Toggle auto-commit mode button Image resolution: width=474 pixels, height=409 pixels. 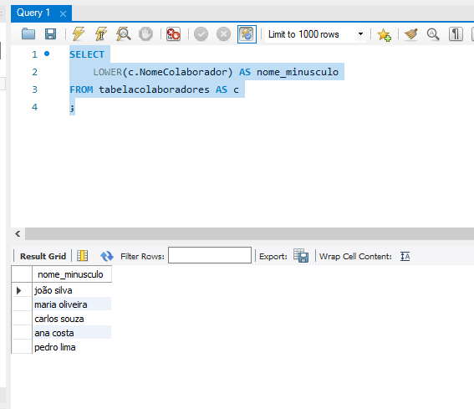click(x=247, y=34)
